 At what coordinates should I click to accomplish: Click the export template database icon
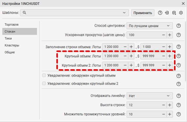point(174,13)
